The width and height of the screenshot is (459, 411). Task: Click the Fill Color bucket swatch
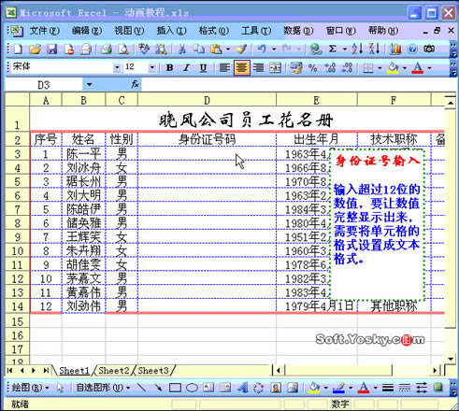pos(393,67)
